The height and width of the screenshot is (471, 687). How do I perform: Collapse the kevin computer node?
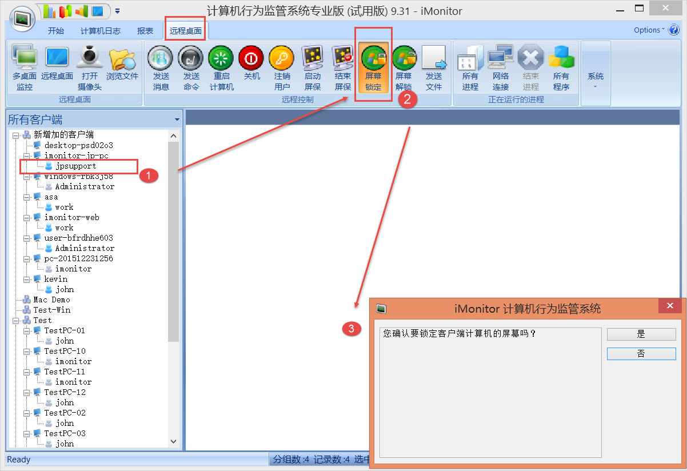(26, 279)
